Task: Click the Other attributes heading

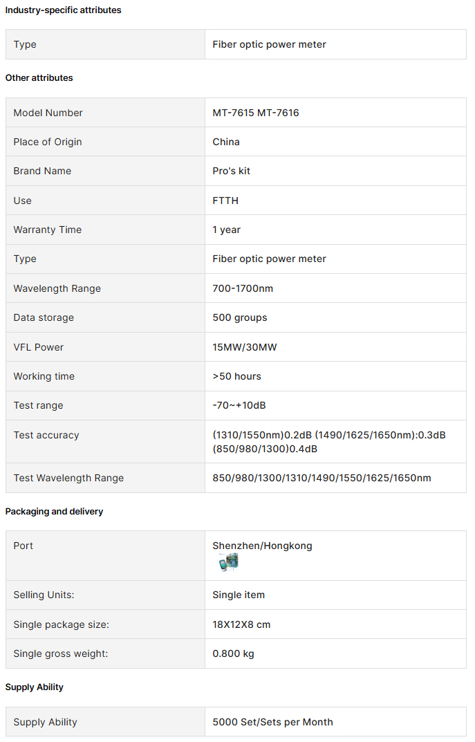Action: point(39,77)
